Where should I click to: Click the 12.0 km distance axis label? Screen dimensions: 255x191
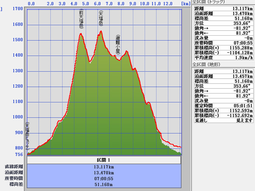tap(167, 4)
